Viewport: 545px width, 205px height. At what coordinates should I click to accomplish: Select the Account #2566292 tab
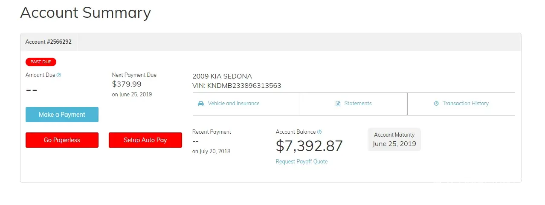click(49, 42)
